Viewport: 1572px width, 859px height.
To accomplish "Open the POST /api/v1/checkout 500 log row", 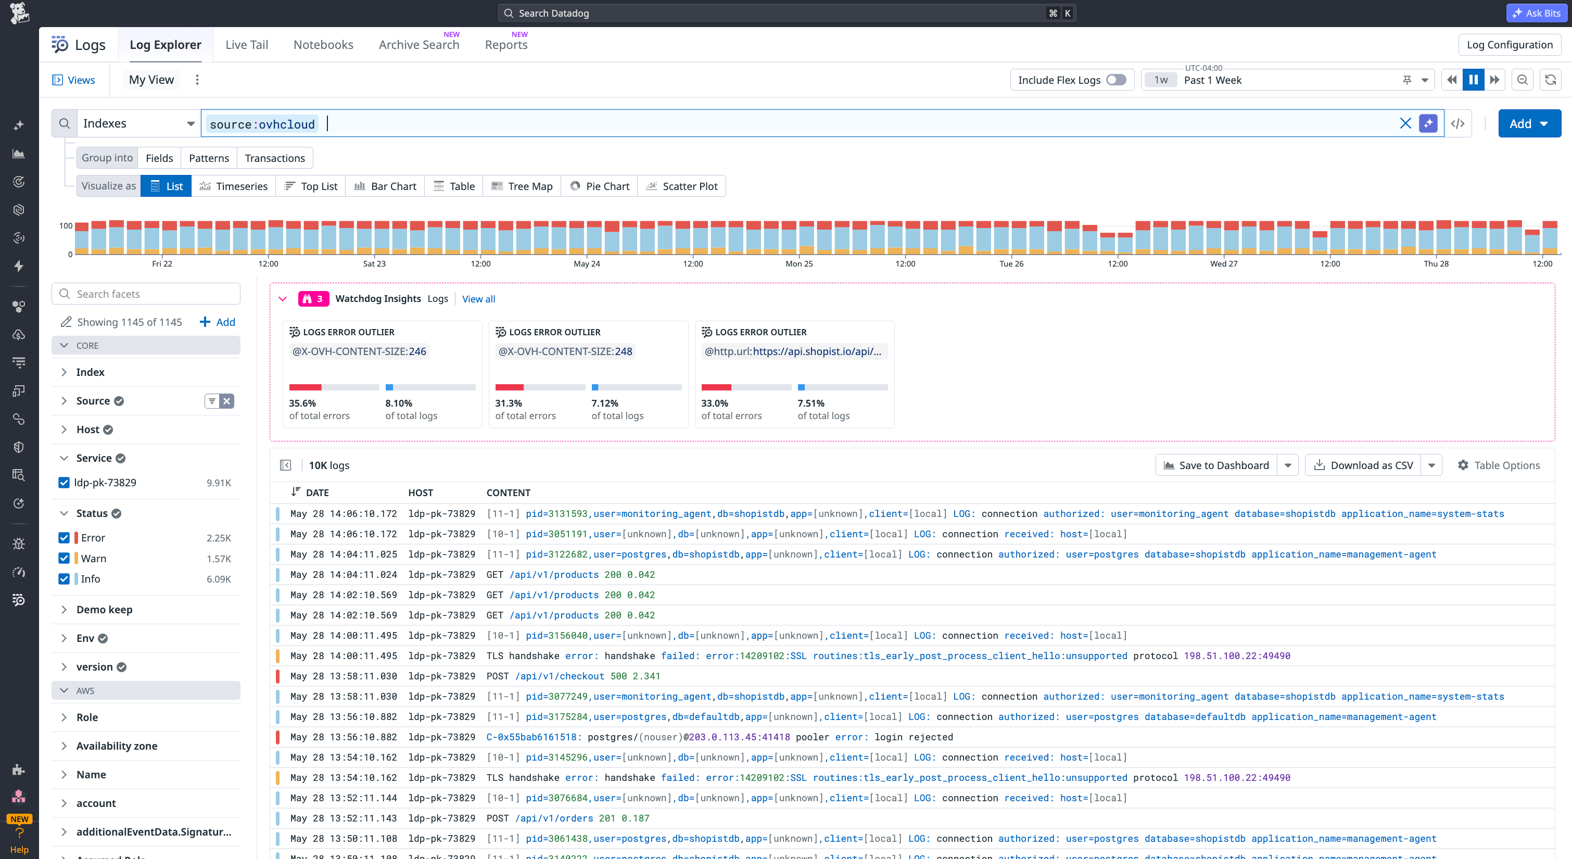I will 912,676.
